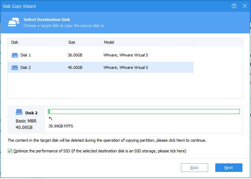Select the 40.00GB Disk 2 row
This screenshot has width=251, height=179.
[100, 67]
